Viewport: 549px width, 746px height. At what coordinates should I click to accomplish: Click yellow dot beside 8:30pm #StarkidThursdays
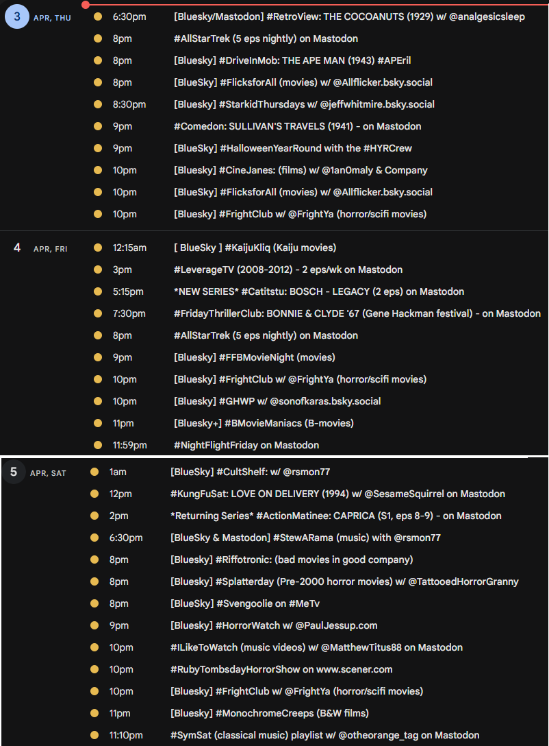98,104
